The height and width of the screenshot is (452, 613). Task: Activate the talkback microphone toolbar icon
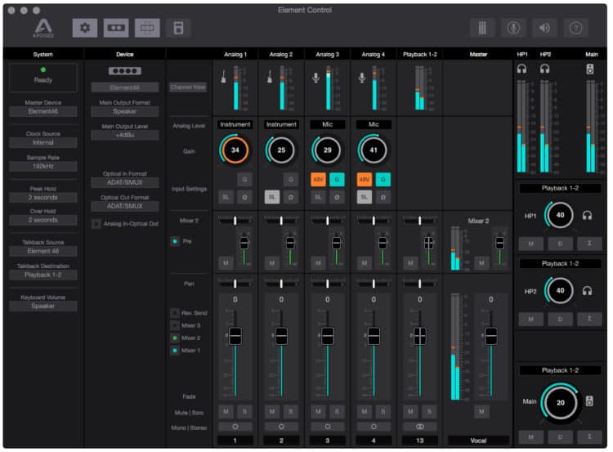(513, 28)
